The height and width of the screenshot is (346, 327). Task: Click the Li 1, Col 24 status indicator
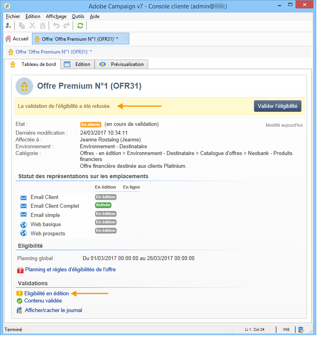pos(254,330)
